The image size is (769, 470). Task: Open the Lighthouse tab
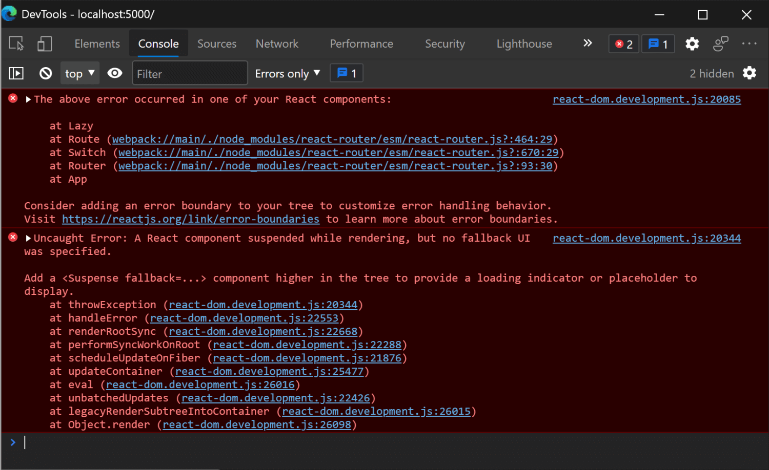pos(523,44)
